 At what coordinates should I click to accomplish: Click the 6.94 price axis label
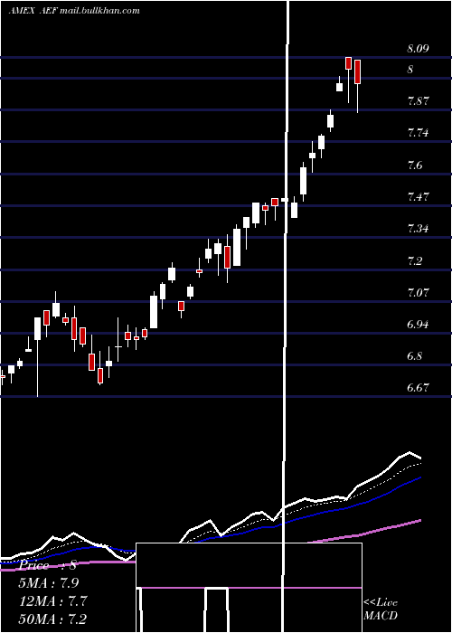(x=418, y=324)
